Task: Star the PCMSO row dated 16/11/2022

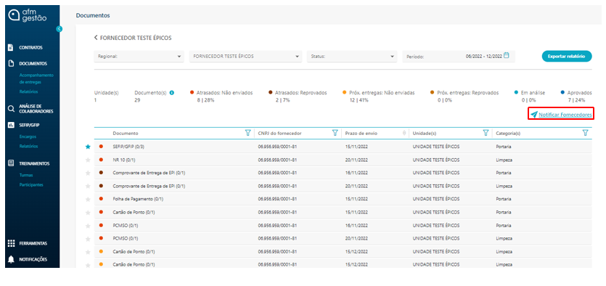Action: click(88, 225)
